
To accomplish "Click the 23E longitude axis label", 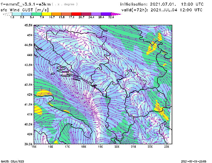I will [167, 147].
